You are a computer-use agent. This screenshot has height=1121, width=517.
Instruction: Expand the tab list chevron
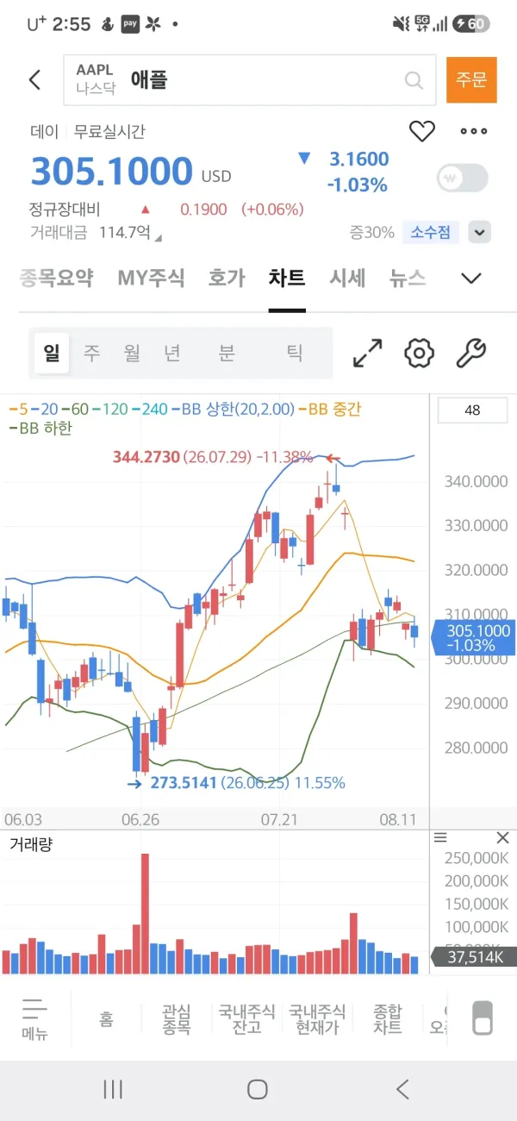(x=471, y=278)
